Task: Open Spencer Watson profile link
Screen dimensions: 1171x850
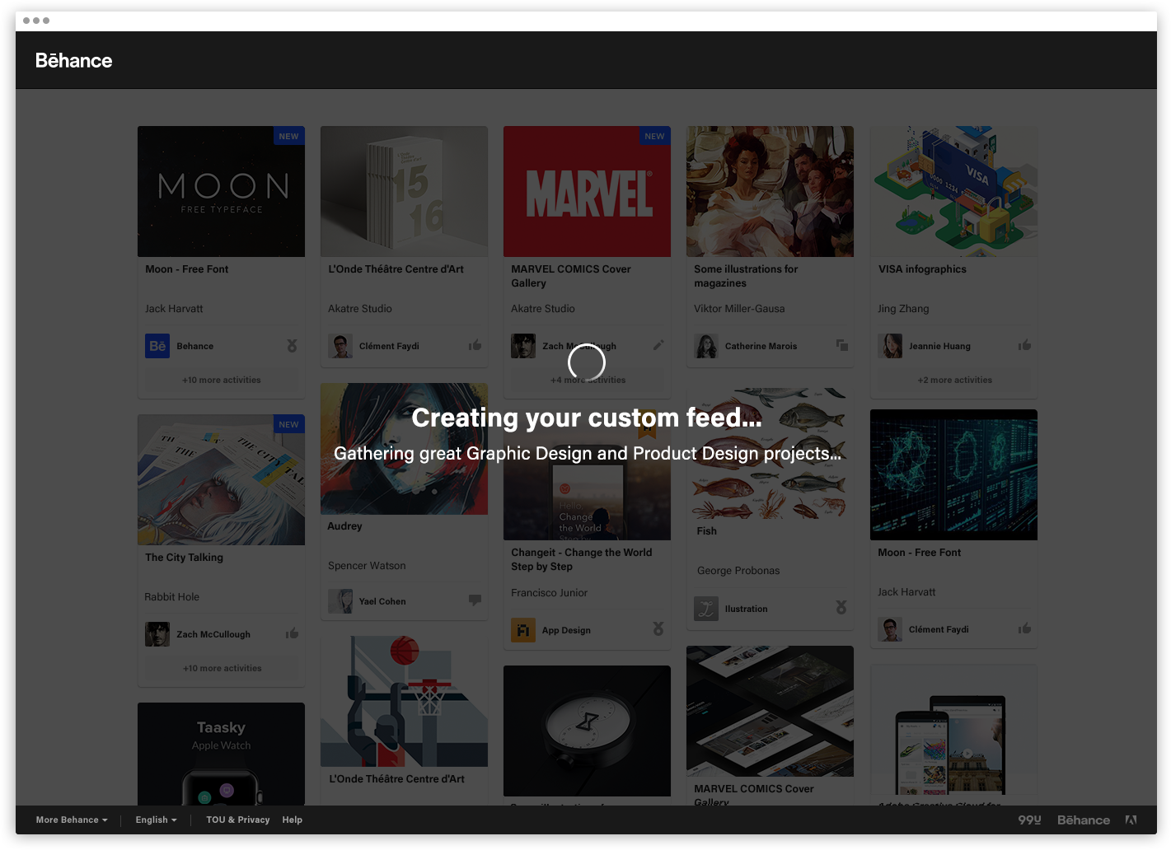Action: click(x=367, y=566)
